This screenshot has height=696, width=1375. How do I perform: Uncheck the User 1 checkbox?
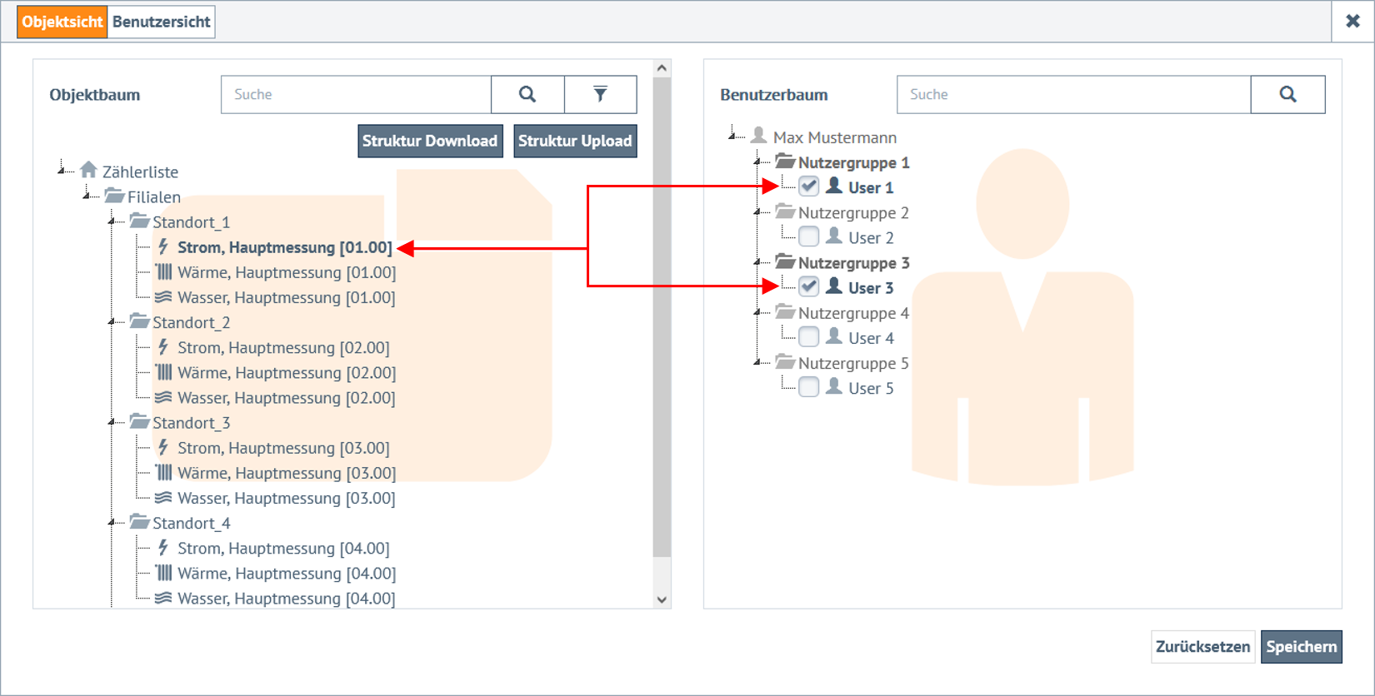[808, 186]
